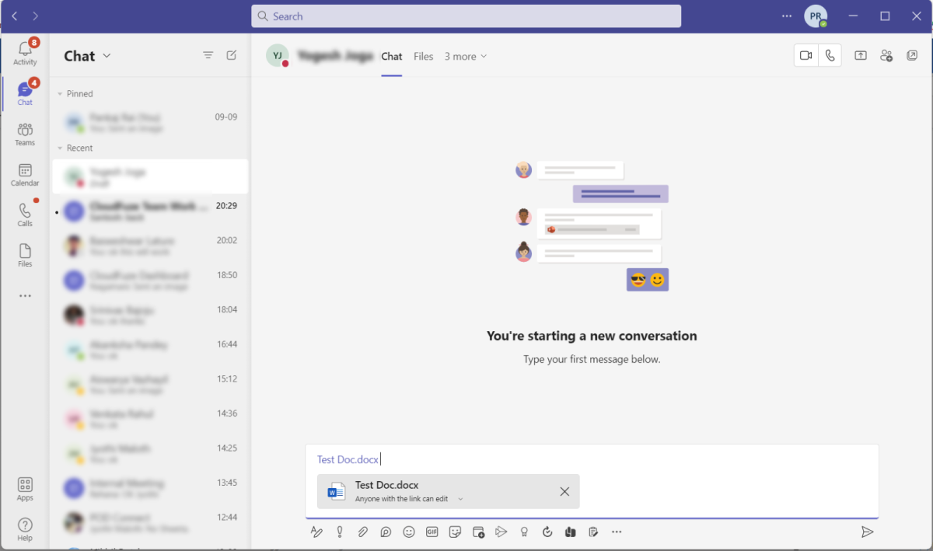Open Activity in the left sidebar

(25, 53)
